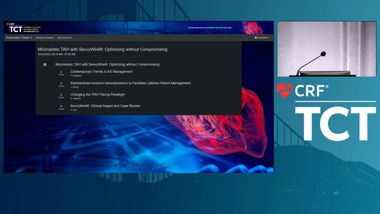The width and height of the screenshot is (380, 214).
Task: Click the faculty disclosures notice in header
Action: tap(210, 28)
